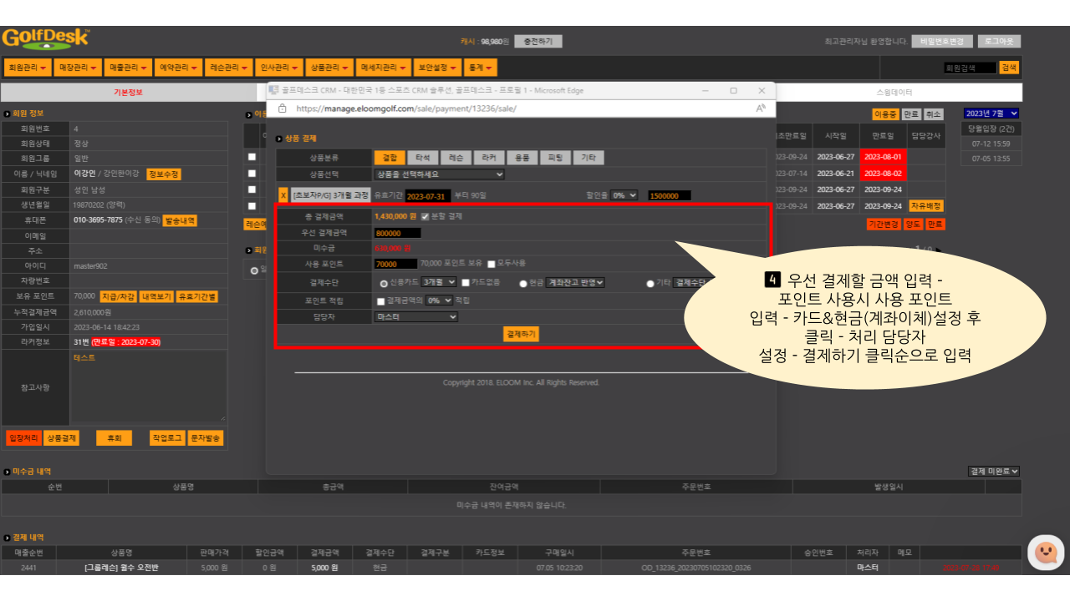
Task: Remove selected product with X button
Action: click(x=283, y=195)
